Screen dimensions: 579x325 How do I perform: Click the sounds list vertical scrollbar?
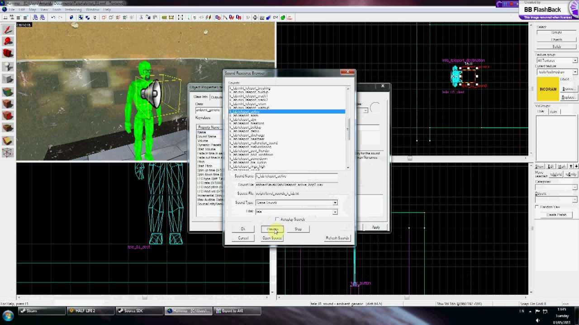(348, 127)
